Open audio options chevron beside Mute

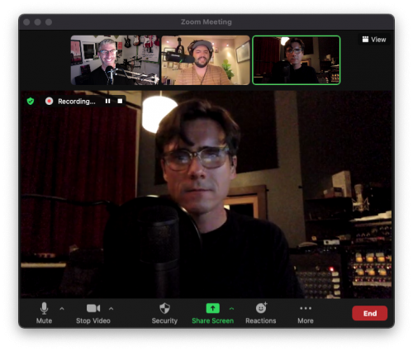pos(62,309)
